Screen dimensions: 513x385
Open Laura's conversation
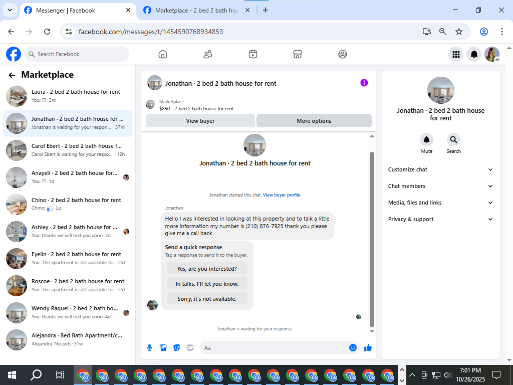[68, 96]
